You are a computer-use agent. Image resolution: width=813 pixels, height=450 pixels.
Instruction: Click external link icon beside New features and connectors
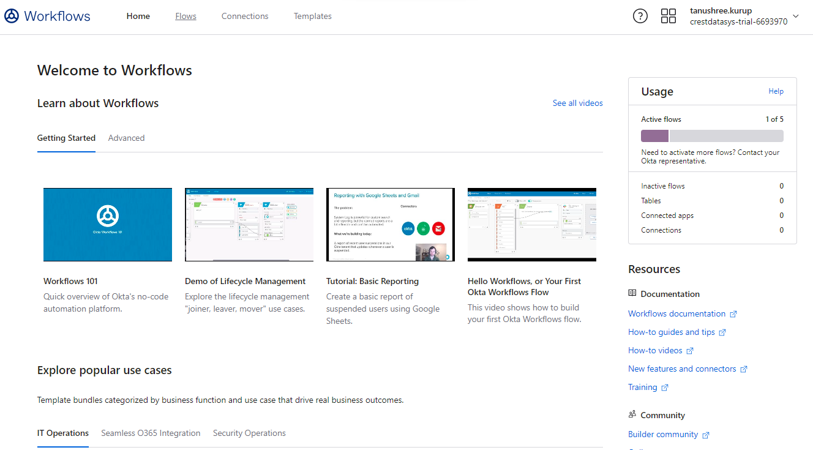[x=744, y=369]
